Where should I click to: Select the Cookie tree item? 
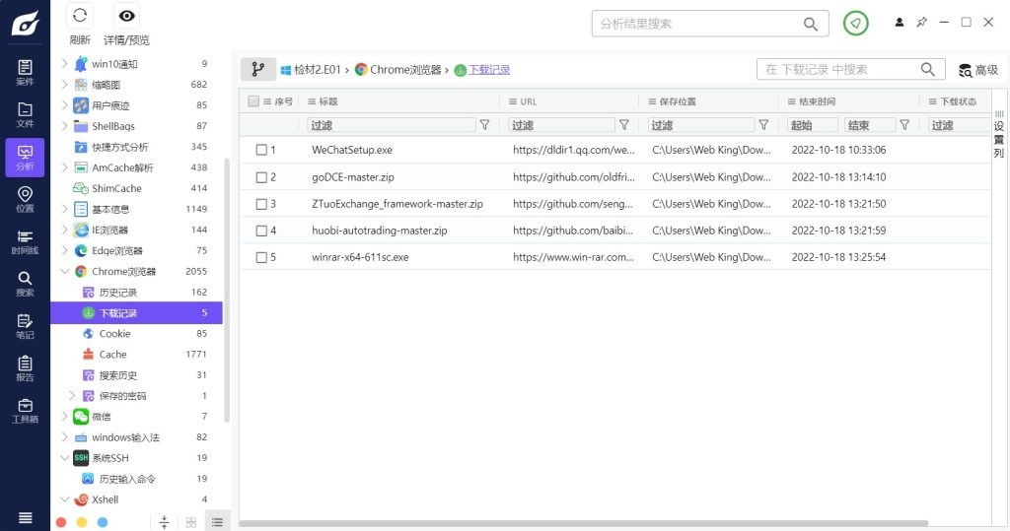[x=114, y=334]
